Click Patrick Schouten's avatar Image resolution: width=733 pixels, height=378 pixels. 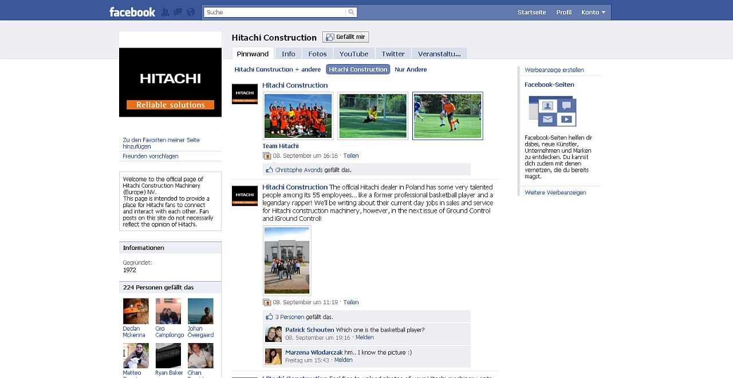[273, 334]
